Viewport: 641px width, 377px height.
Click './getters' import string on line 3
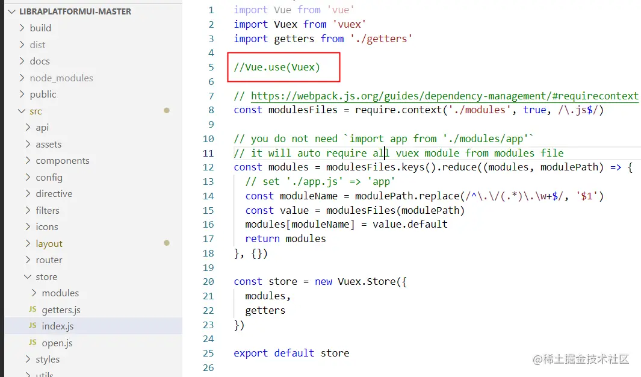click(x=381, y=39)
